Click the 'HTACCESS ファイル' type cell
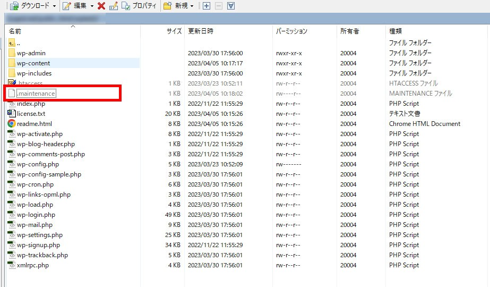The height and width of the screenshot is (287, 490). coord(414,83)
